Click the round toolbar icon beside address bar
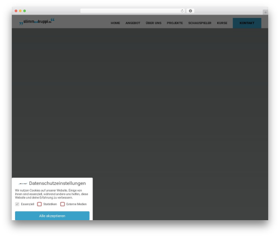Screen dimensions: 280x237 coord(190,11)
